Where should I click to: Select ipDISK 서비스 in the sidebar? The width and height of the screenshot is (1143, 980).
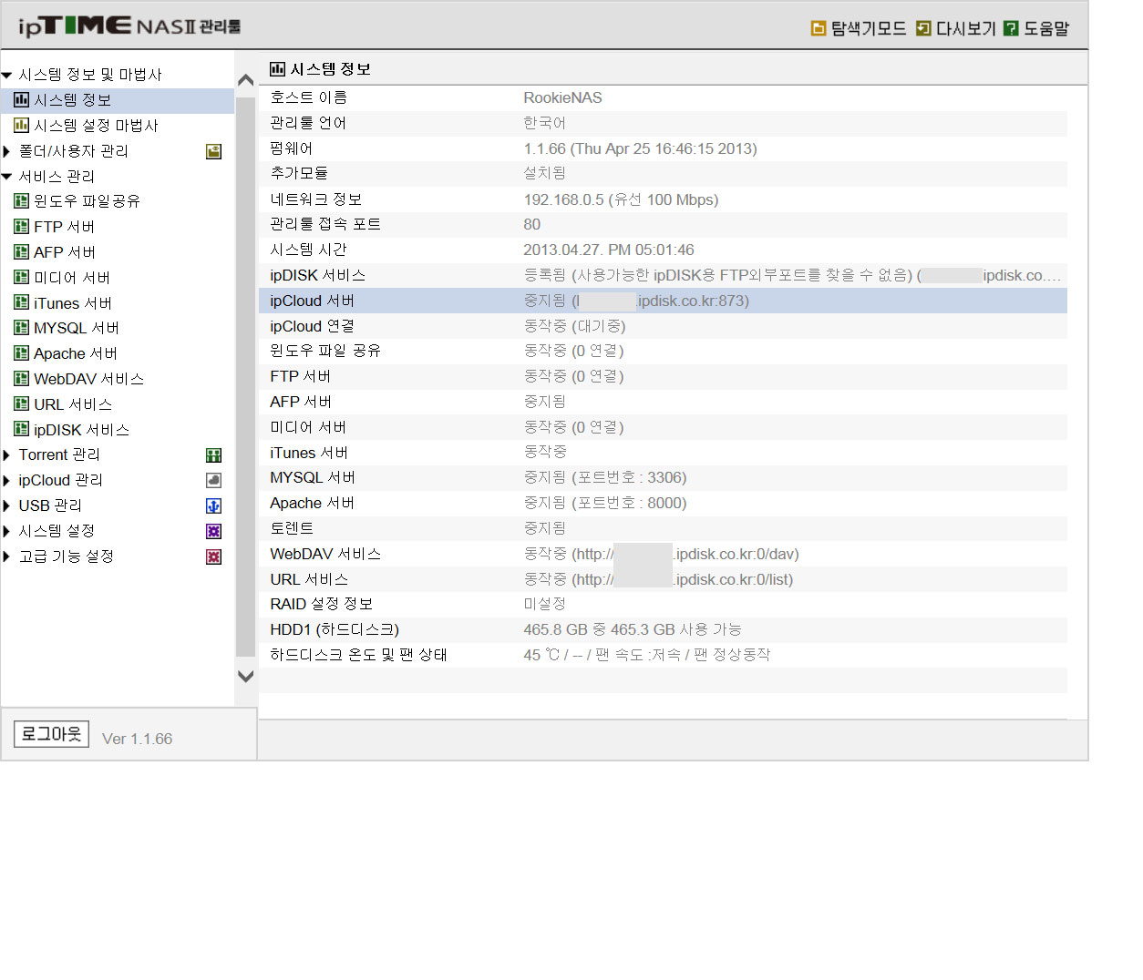click(81, 430)
